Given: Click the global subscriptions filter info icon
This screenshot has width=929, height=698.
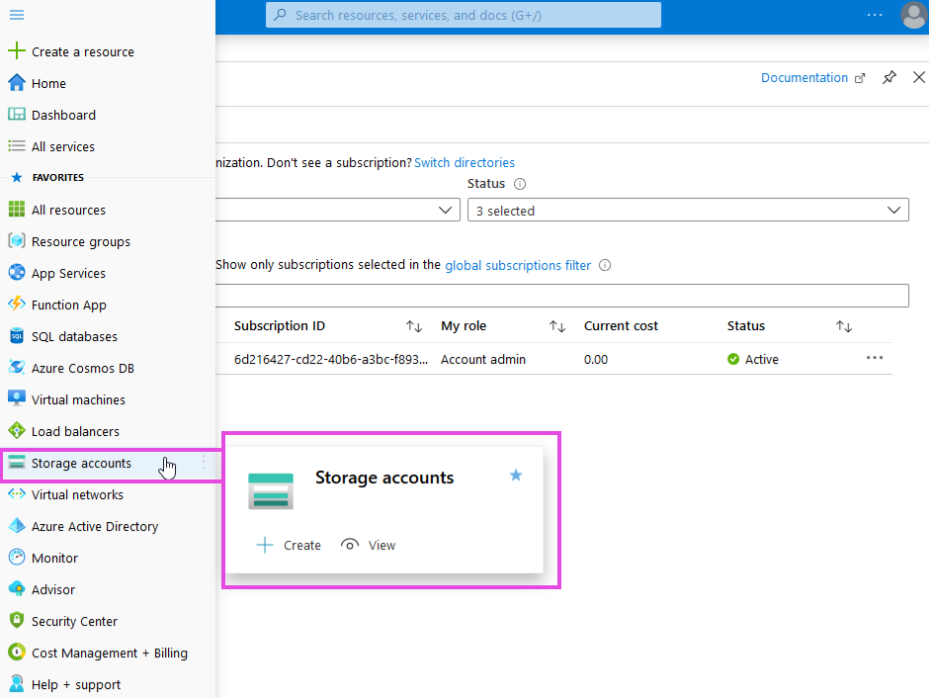Looking at the screenshot, I should (605, 265).
